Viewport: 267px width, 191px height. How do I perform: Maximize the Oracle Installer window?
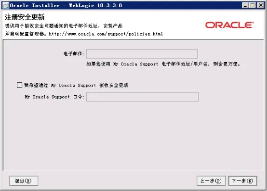(x=253, y=5)
